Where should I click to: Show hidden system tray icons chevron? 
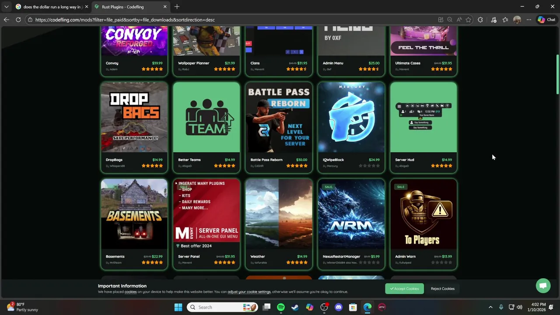[490, 307]
